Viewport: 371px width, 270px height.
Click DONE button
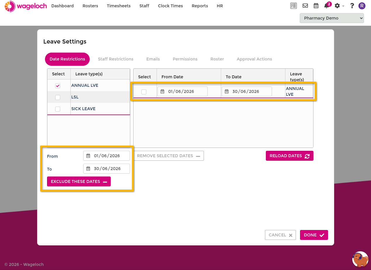[314, 235]
